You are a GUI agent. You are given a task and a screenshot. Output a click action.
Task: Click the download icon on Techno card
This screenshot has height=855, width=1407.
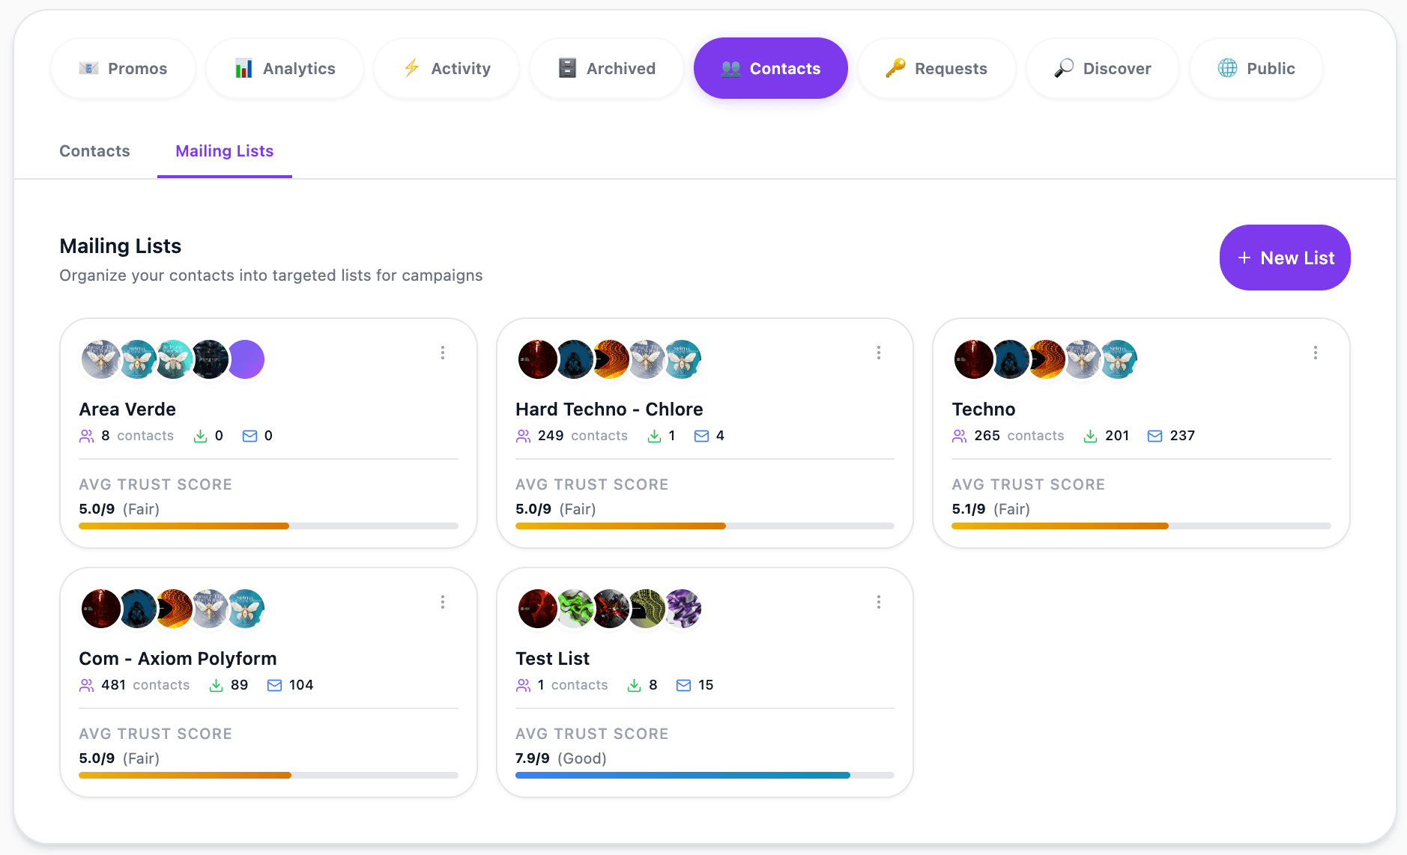pyautogui.click(x=1091, y=436)
